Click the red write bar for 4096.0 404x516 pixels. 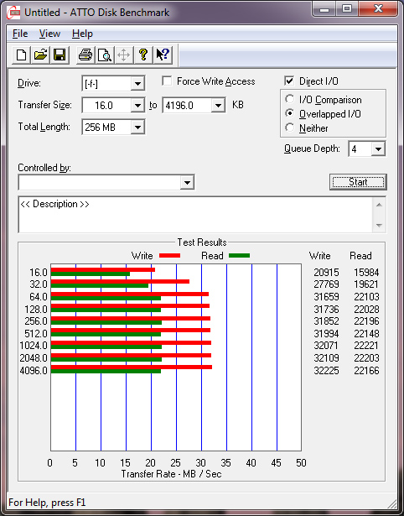pyautogui.click(x=132, y=367)
